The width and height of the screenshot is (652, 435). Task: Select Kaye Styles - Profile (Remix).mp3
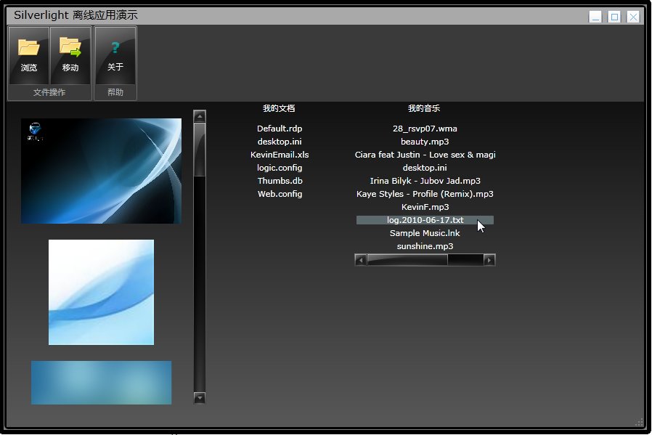tap(425, 194)
